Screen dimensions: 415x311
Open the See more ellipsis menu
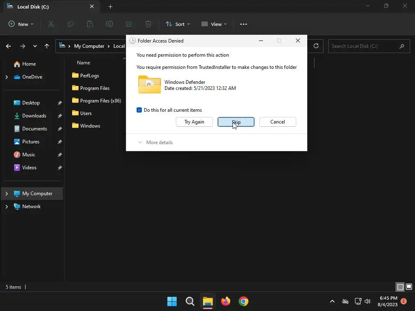pos(244,24)
